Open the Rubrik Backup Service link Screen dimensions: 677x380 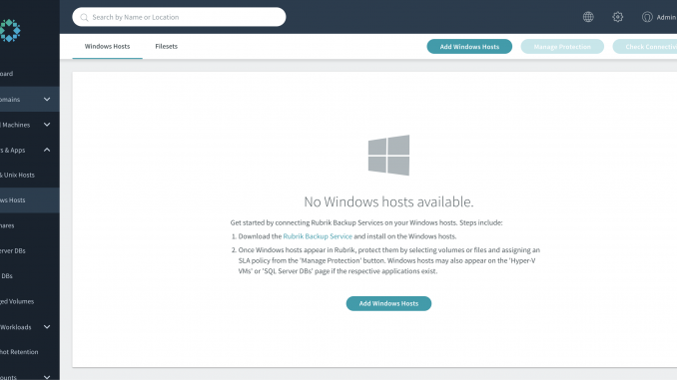tap(318, 236)
